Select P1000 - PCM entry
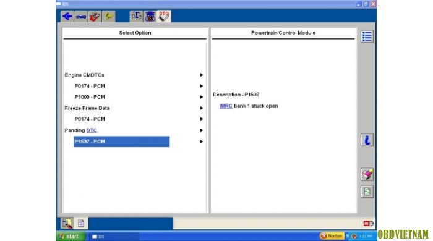 click(90, 97)
